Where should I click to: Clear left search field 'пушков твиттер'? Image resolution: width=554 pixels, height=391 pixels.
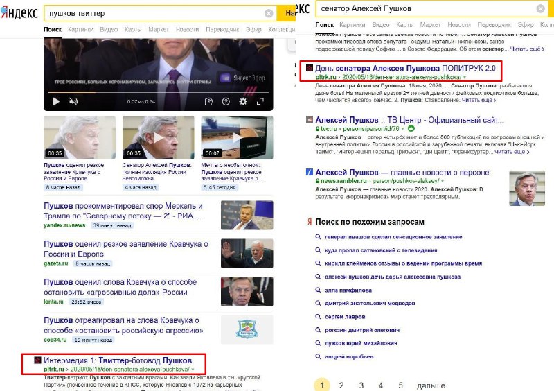[269, 13]
